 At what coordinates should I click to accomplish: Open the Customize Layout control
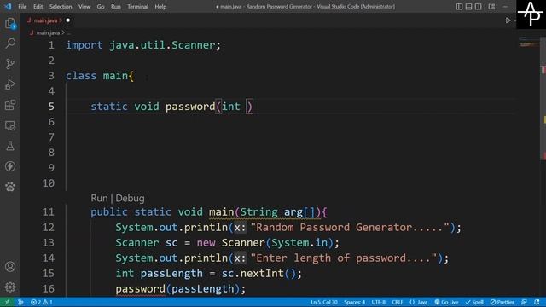(x=491, y=7)
